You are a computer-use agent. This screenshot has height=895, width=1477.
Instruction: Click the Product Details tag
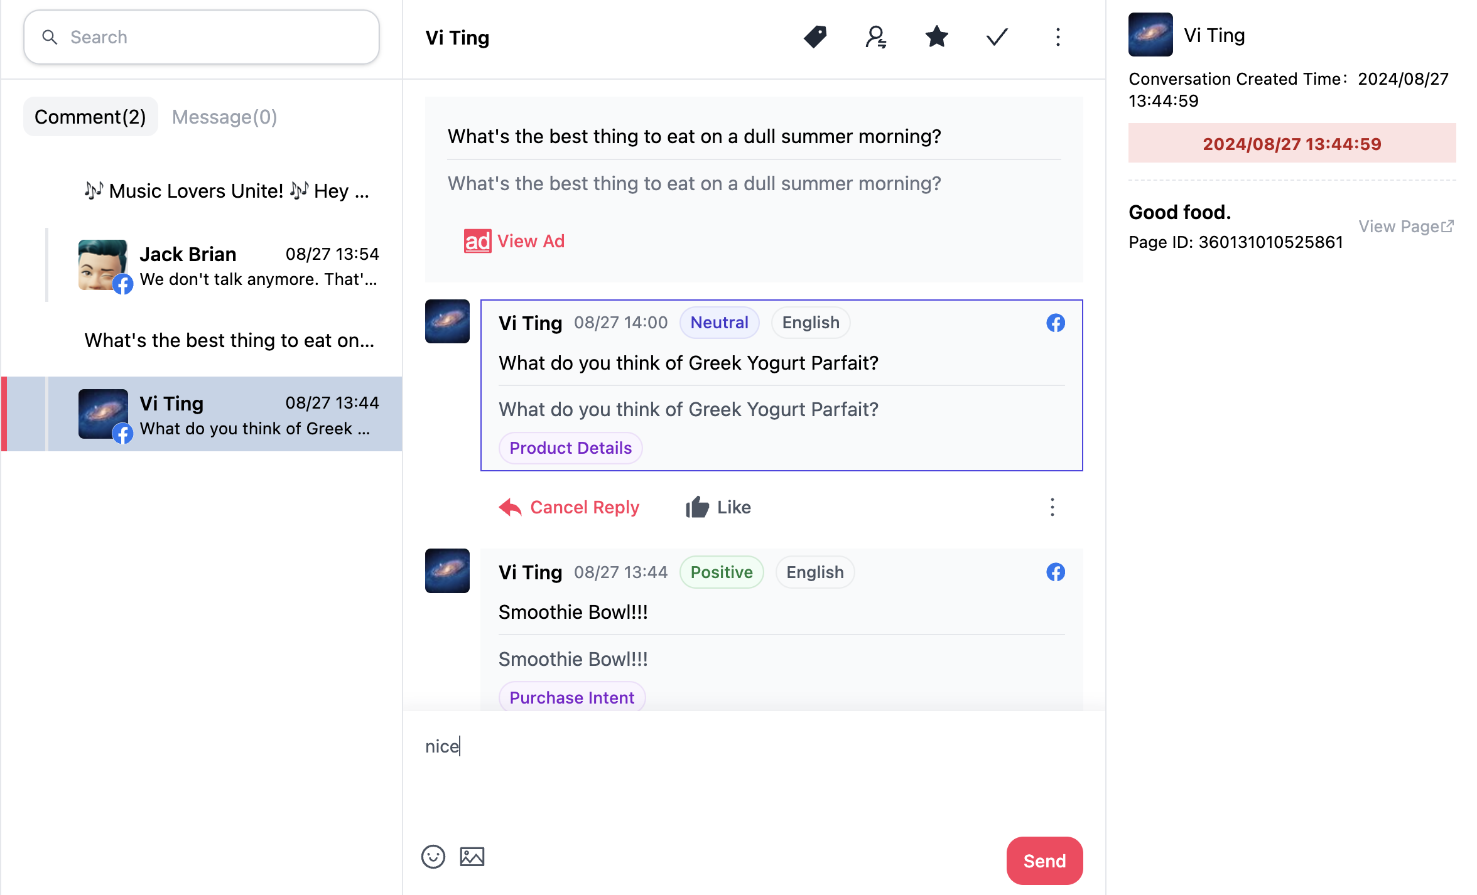[x=570, y=448]
